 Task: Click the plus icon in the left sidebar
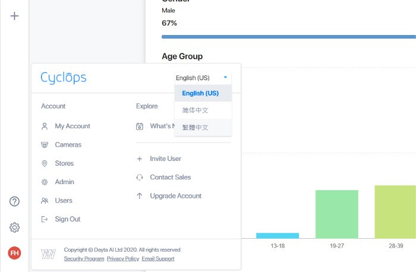point(14,16)
